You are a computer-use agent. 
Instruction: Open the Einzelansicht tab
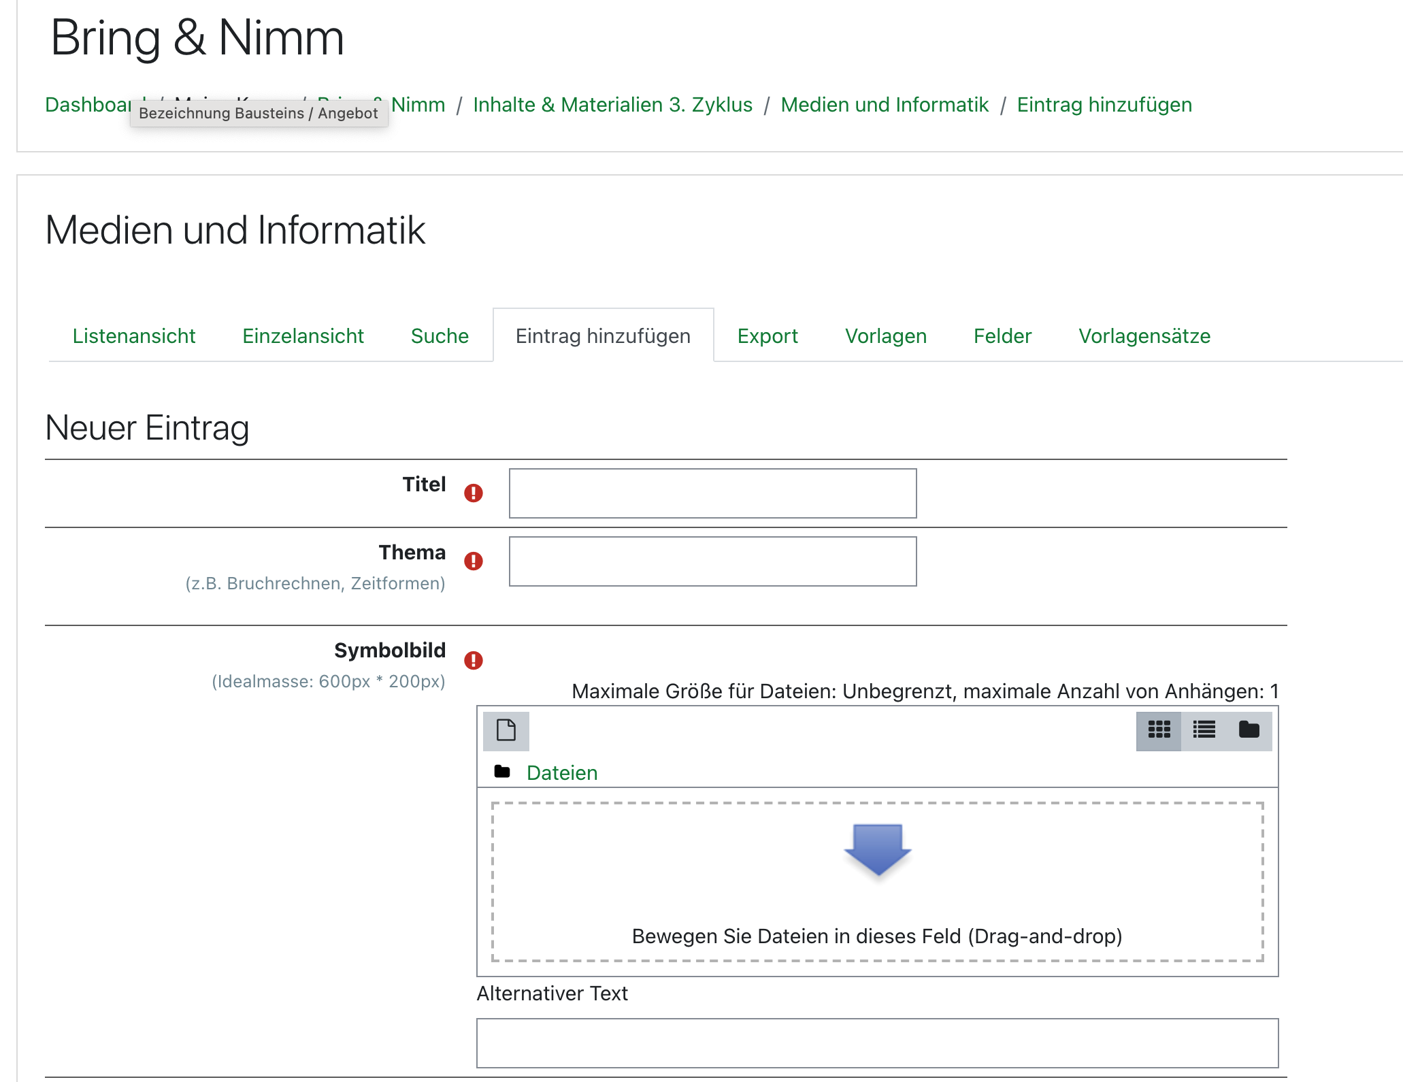click(x=303, y=336)
